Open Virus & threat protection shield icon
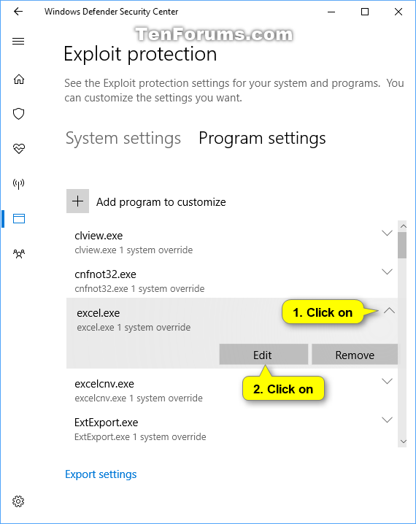This screenshot has height=524, width=416. pyautogui.click(x=19, y=114)
